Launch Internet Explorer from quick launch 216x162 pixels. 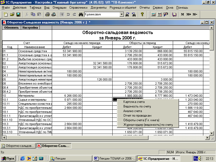22,158
